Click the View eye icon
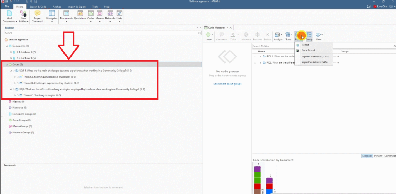 tap(319, 36)
